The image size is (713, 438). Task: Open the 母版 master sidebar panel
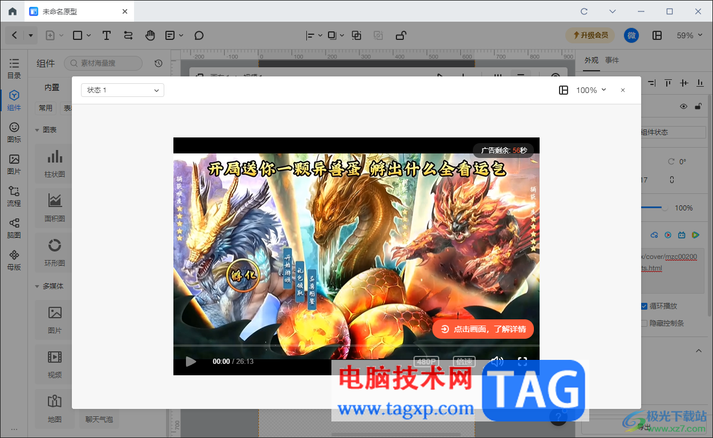click(14, 260)
